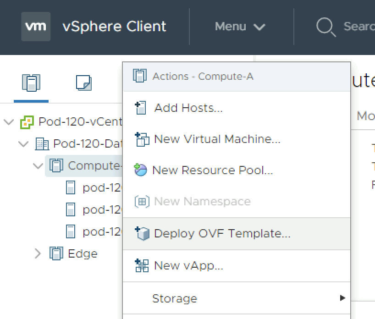Switch to VMs and Templates view icon

(83, 83)
